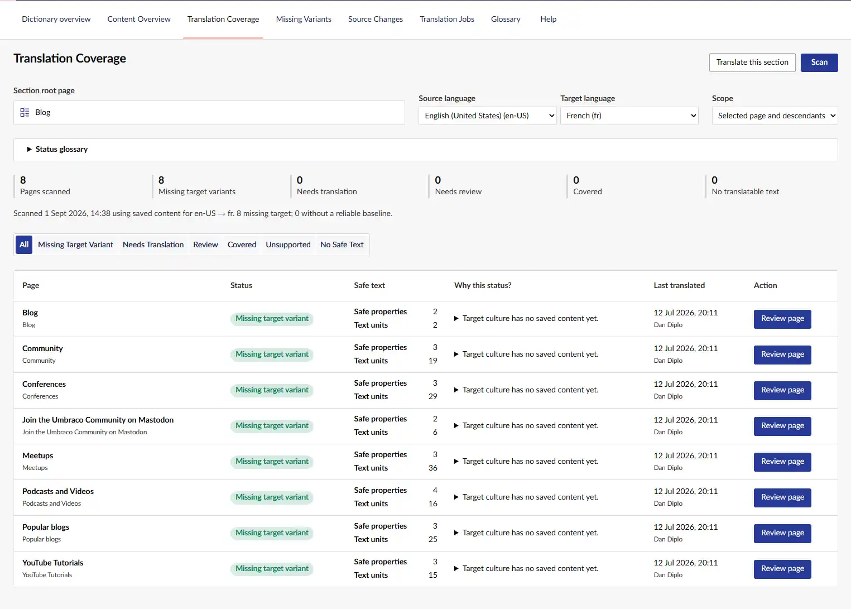
Task: Switch to the Missing Variants tab
Action: tap(304, 19)
